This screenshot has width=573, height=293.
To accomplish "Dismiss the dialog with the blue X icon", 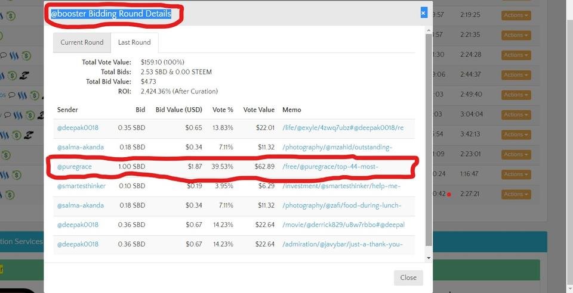I will tap(424, 13).
